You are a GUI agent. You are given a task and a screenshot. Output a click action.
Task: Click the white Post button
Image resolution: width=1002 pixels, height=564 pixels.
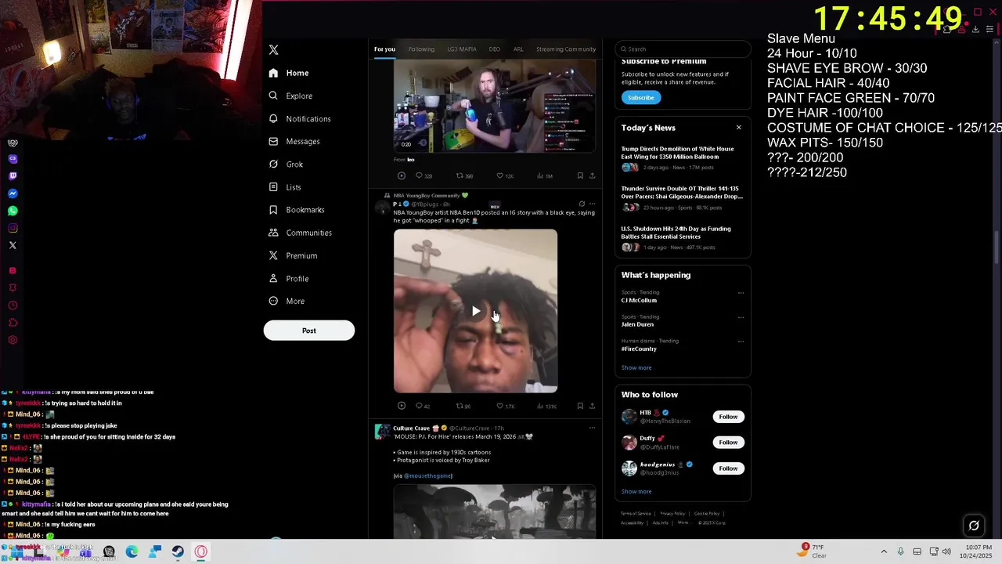coord(309,331)
